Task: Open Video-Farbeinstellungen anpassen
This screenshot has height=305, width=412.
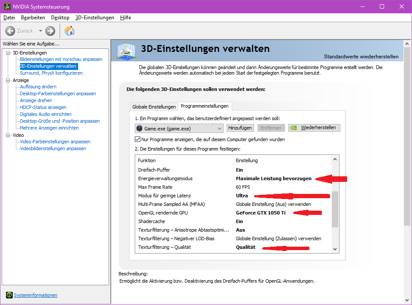Action: pos(55,142)
